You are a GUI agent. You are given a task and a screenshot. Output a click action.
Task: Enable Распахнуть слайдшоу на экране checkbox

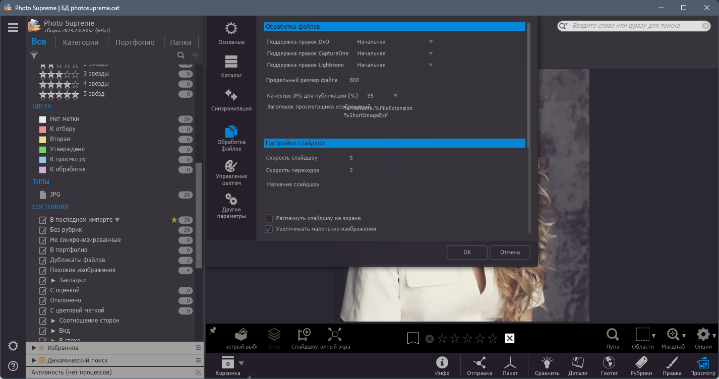269,218
